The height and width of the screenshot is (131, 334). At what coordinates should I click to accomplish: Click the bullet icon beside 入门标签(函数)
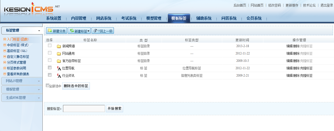coord(5,39)
